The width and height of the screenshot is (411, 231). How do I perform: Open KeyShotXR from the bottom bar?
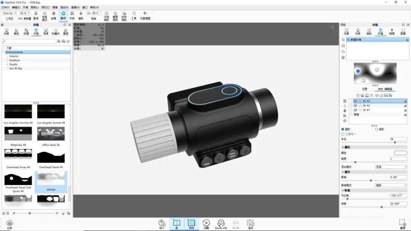click(x=221, y=224)
